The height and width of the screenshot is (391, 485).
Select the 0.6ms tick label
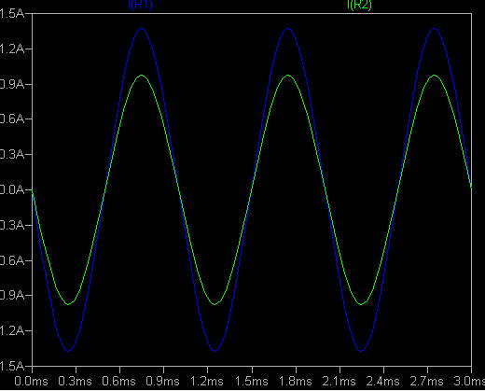tap(118, 382)
